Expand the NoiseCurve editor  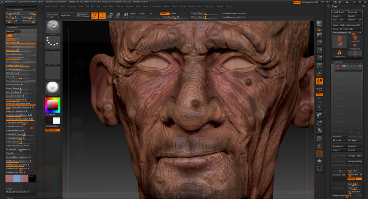pyautogui.click(x=21, y=81)
